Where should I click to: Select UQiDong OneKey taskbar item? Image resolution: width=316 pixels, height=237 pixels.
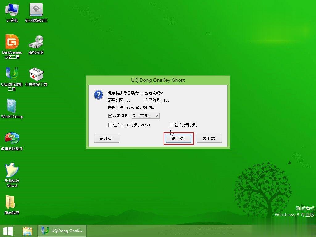pos(62,231)
